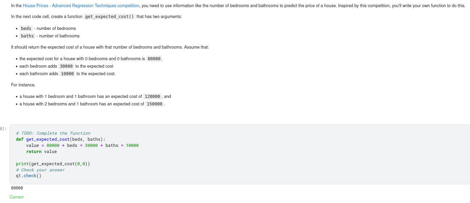Image resolution: width=470 pixels, height=203 pixels.
Task: Click the 30000 inline code value in instructions
Action: (x=66, y=66)
